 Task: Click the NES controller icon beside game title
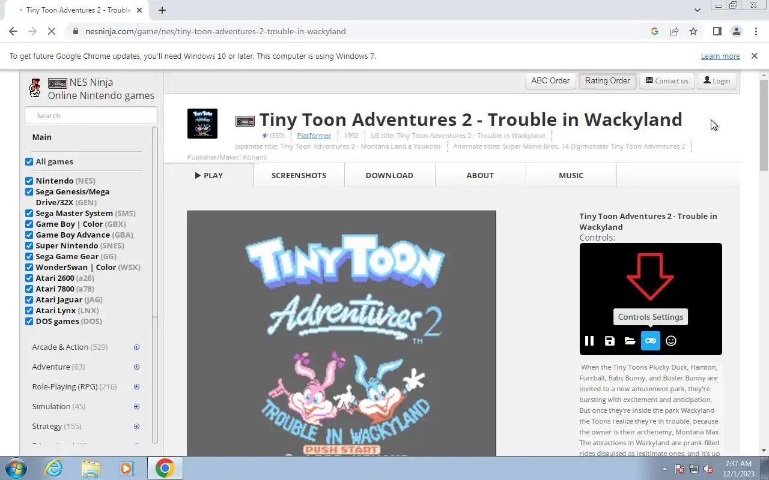click(245, 121)
